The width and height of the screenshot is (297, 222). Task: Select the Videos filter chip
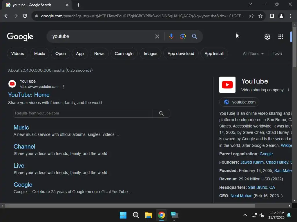click(x=17, y=53)
